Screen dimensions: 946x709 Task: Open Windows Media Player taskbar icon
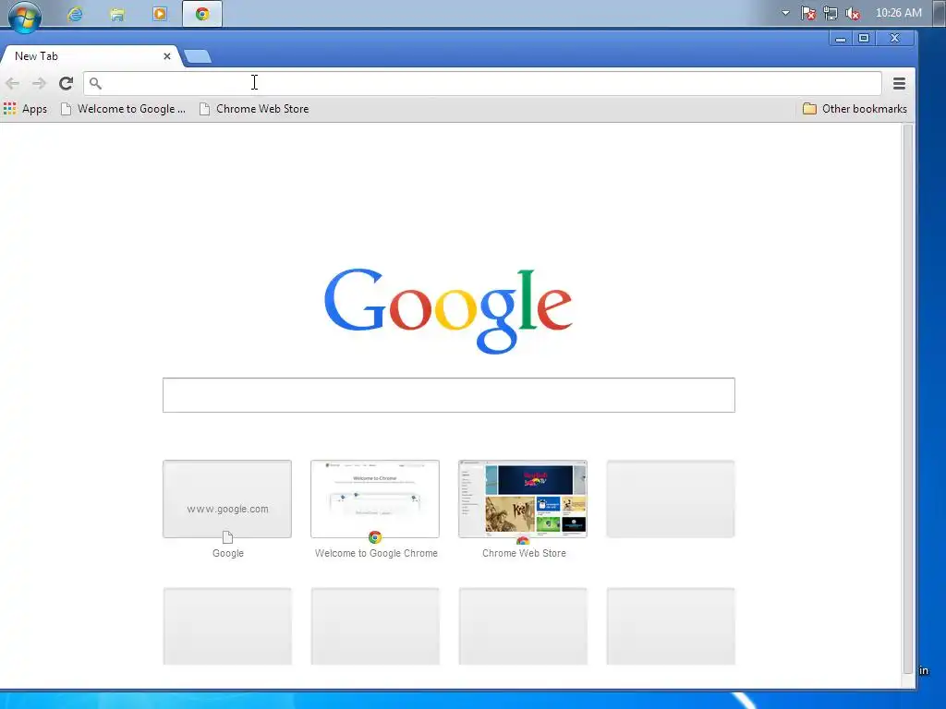[x=160, y=14]
